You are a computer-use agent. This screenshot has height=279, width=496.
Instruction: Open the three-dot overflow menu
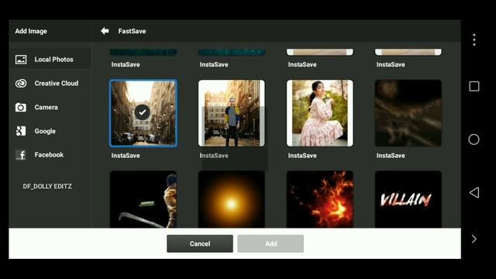[474, 40]
